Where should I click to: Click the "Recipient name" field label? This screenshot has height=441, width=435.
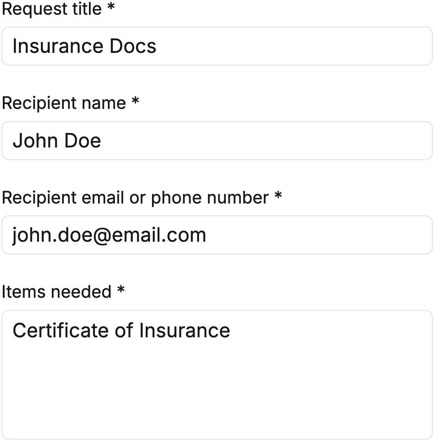pyautogui.click(x=64, y=103)
